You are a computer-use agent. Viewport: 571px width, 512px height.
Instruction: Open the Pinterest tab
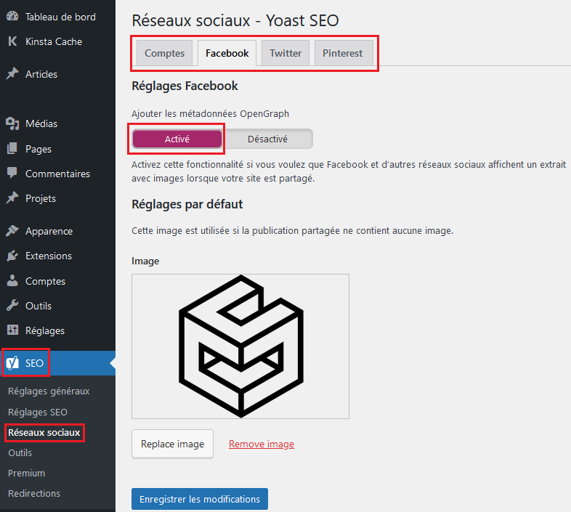343,53
